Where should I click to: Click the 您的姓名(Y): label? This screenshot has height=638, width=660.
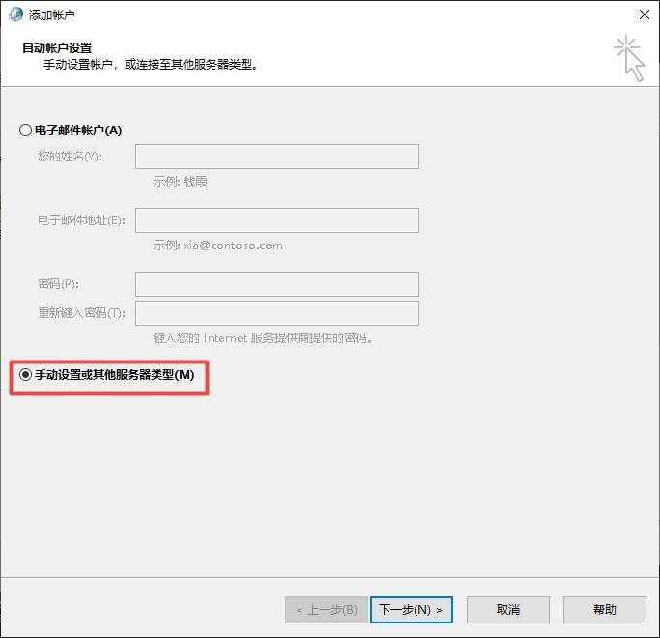[70, 157]
